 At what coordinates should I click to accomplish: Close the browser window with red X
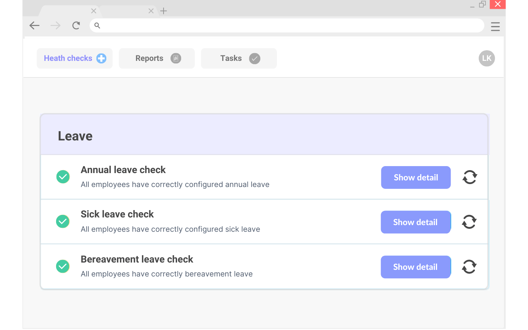[498, 4]
